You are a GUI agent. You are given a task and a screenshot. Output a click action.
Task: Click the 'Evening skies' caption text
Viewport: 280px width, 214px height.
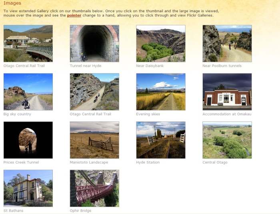[x=148, y=114]
